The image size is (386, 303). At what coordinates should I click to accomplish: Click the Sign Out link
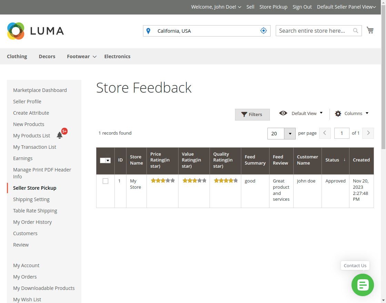click(302, 7)
